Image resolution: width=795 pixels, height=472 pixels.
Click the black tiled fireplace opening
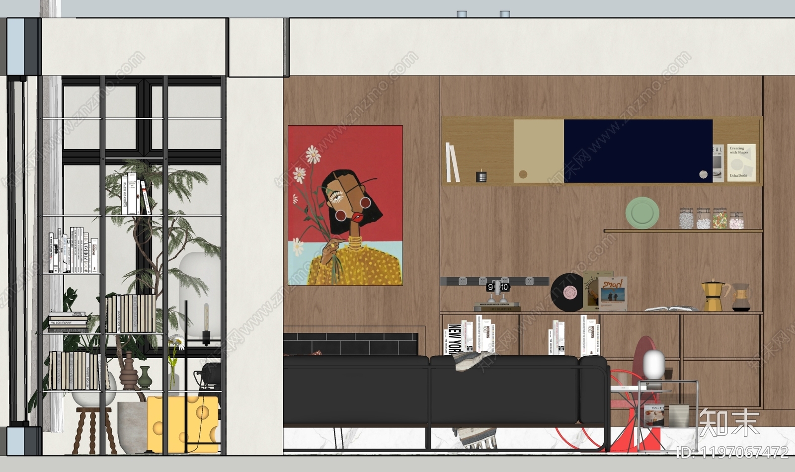(x=350, y=344)
